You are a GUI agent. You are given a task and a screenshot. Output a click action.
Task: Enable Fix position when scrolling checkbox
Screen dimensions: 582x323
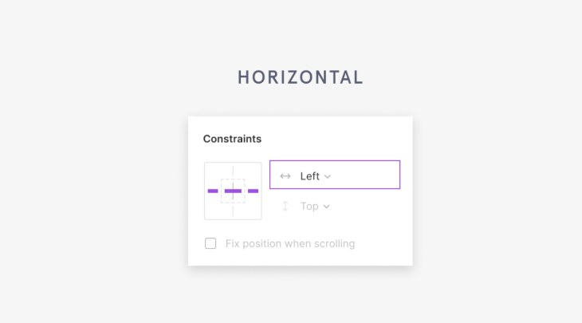click(x=210, y=243)
